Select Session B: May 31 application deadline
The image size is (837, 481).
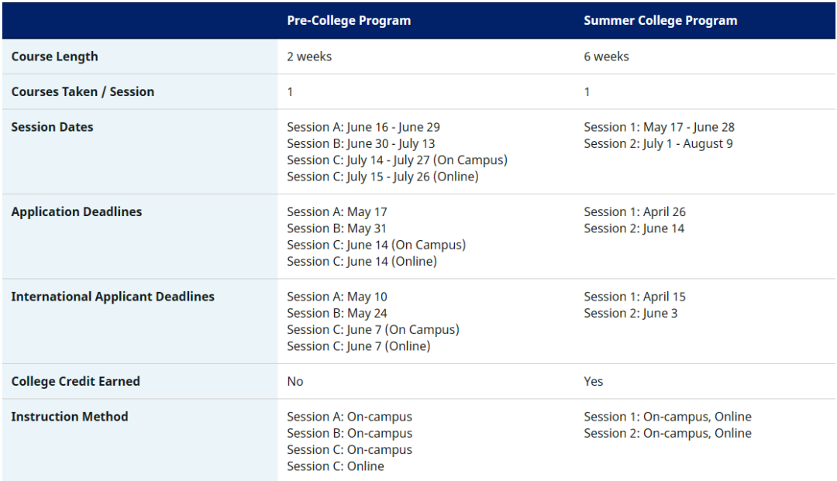336,228
